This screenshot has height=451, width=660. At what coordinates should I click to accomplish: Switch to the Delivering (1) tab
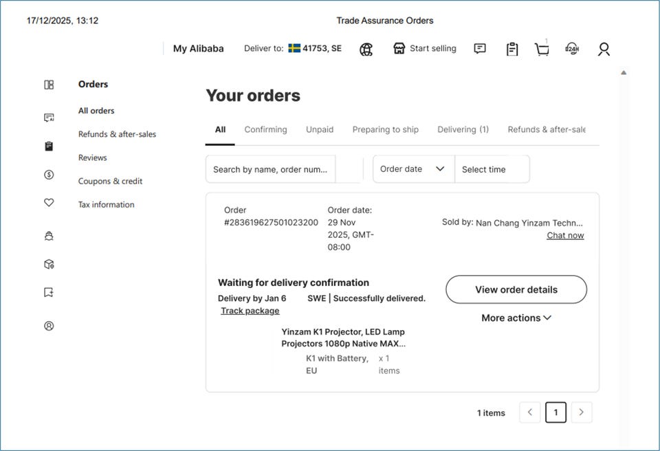coord(463,130)
